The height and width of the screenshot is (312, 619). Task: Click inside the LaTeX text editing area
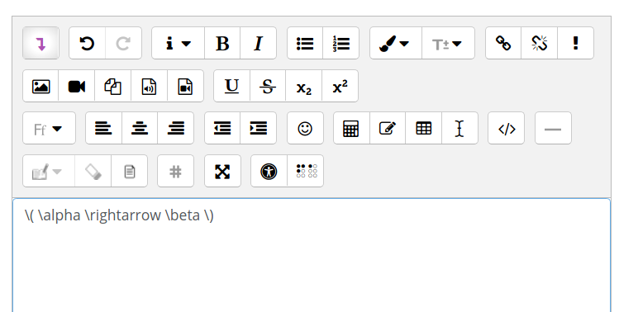[x=312, y=255]
